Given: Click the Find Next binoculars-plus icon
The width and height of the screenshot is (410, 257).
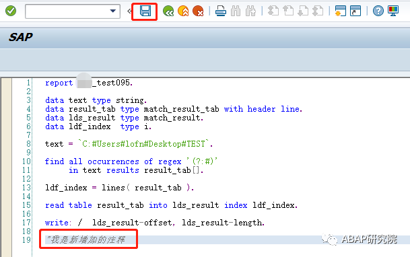Looking at the screenshot, I should (250, 11).
